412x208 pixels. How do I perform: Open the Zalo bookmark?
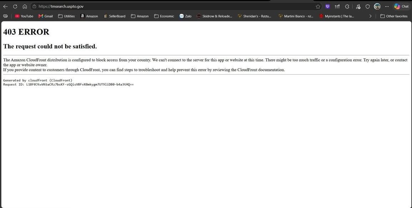coord(185,16)
